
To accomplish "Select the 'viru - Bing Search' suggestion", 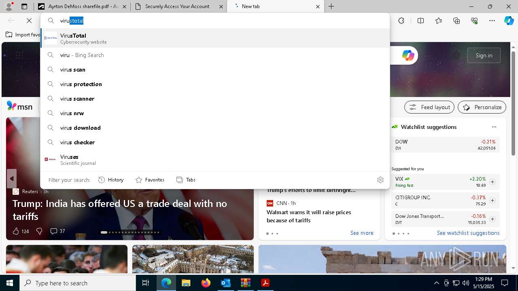I will (x=215, y=55).
